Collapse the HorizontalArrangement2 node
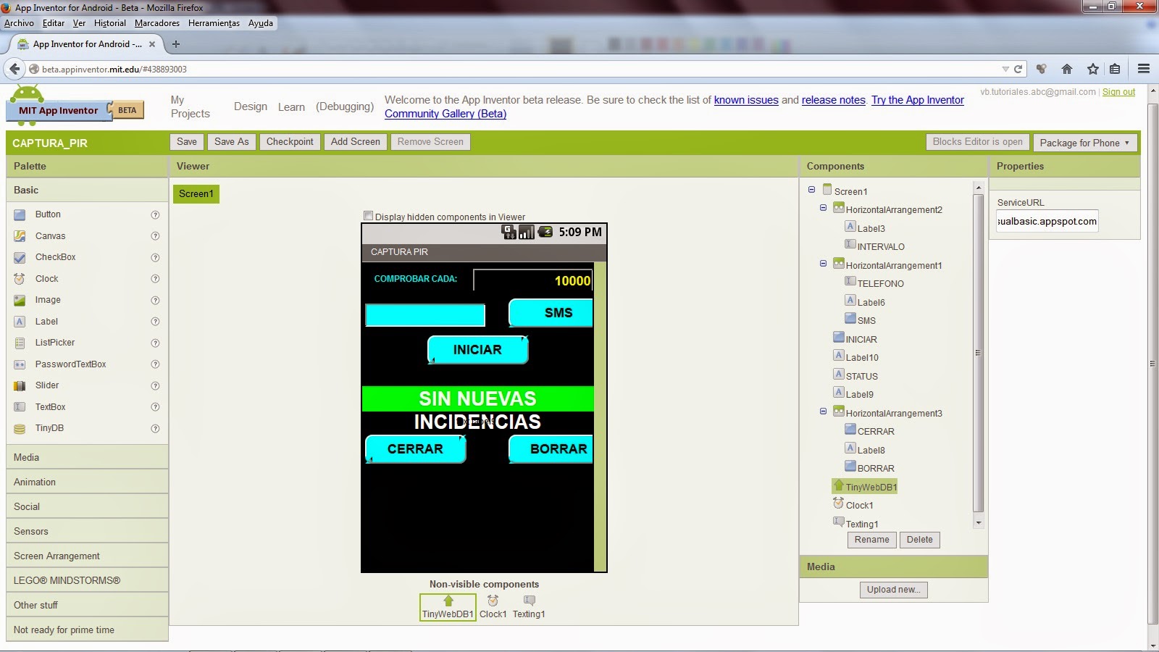This screenshot has width=1159, height=652. 823,208
